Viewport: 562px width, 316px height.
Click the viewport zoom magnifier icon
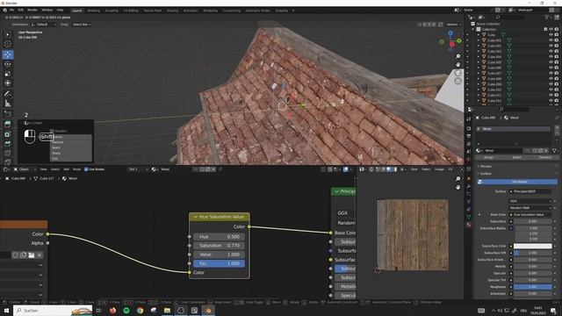pyautogui.click(x=458, y=56)
